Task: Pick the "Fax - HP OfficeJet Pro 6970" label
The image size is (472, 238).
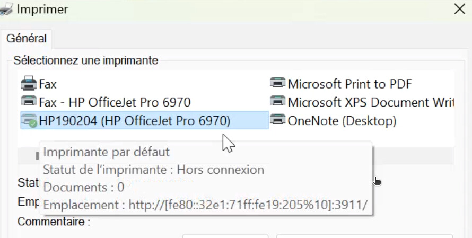Action: click(x=115, y=102)
